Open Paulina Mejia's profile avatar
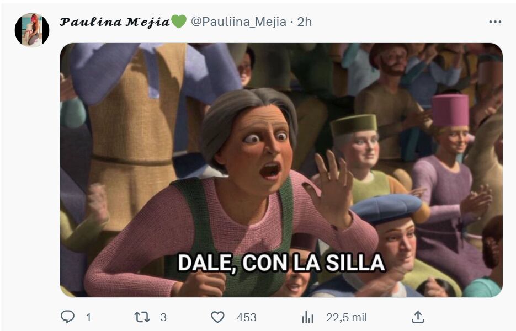Viewport: 516px width, 331px height. coord(32,30)
